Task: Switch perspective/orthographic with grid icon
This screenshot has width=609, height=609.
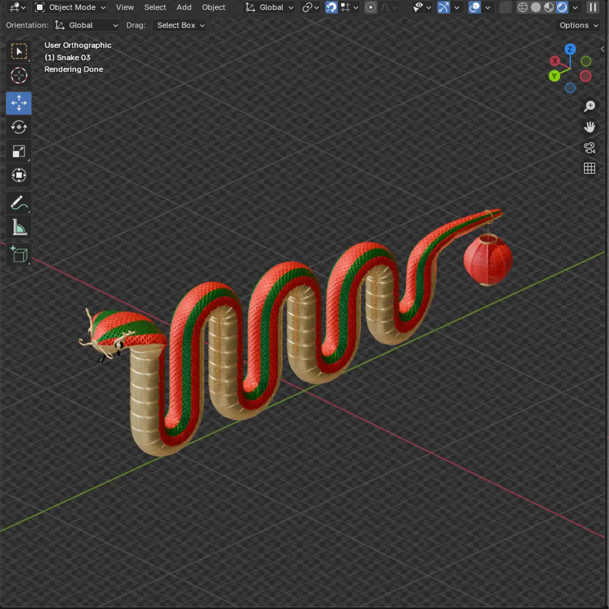Action: point(589,168)
